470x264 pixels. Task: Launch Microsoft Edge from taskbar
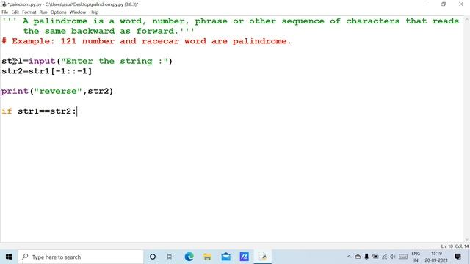(x=189, y=257)
